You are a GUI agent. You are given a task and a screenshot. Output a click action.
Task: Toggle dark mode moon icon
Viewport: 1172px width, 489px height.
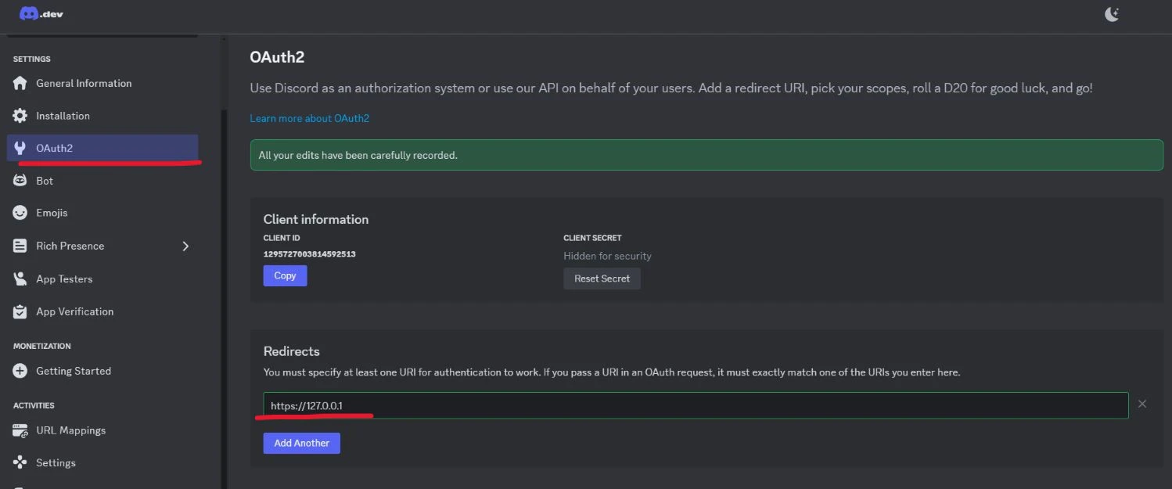coord(1112,14)
